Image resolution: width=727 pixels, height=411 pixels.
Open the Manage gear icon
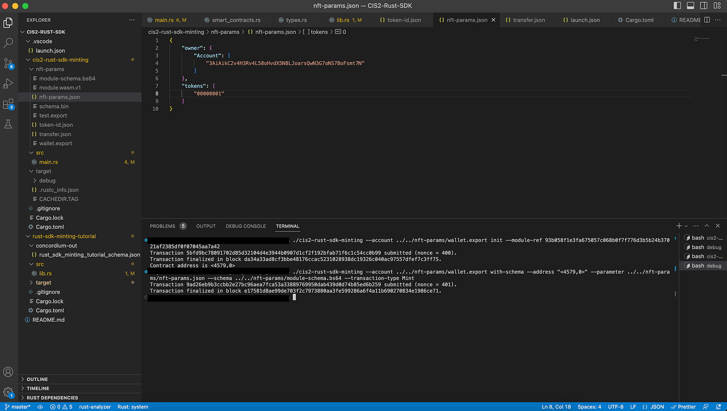(x=8, y=392)
